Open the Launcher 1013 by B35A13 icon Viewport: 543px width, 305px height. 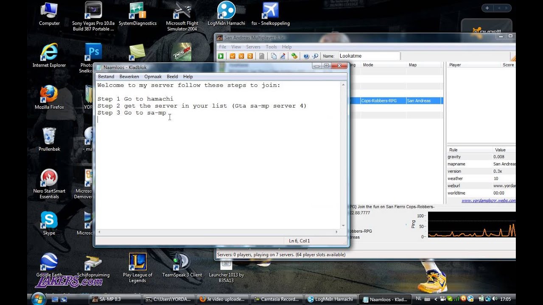click(227, 271)
